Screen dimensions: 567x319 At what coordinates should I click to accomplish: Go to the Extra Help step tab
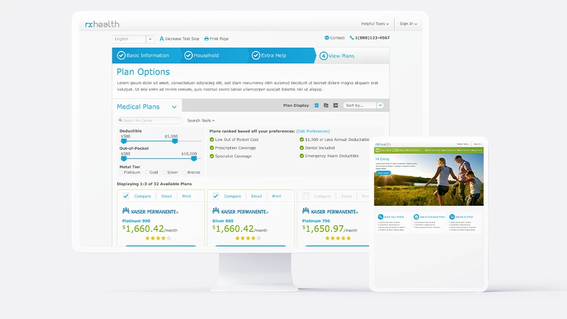click(281, 56)
